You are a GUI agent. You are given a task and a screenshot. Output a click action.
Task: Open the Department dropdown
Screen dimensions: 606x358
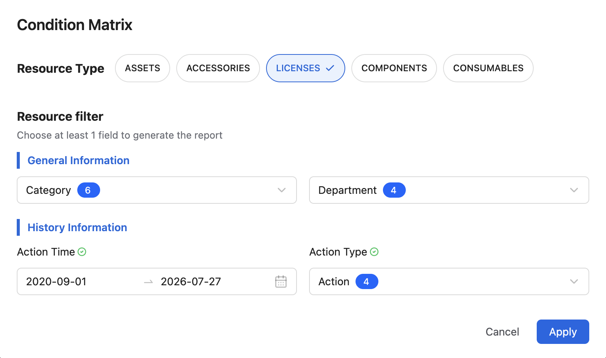[x=449, y=190]
